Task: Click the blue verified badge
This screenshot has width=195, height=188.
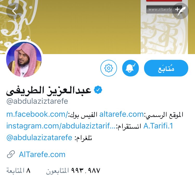Action: pyautogui.click(x=98, y=90)
